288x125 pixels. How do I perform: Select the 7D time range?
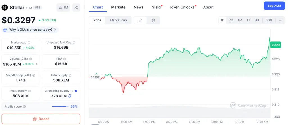(231, 20)
